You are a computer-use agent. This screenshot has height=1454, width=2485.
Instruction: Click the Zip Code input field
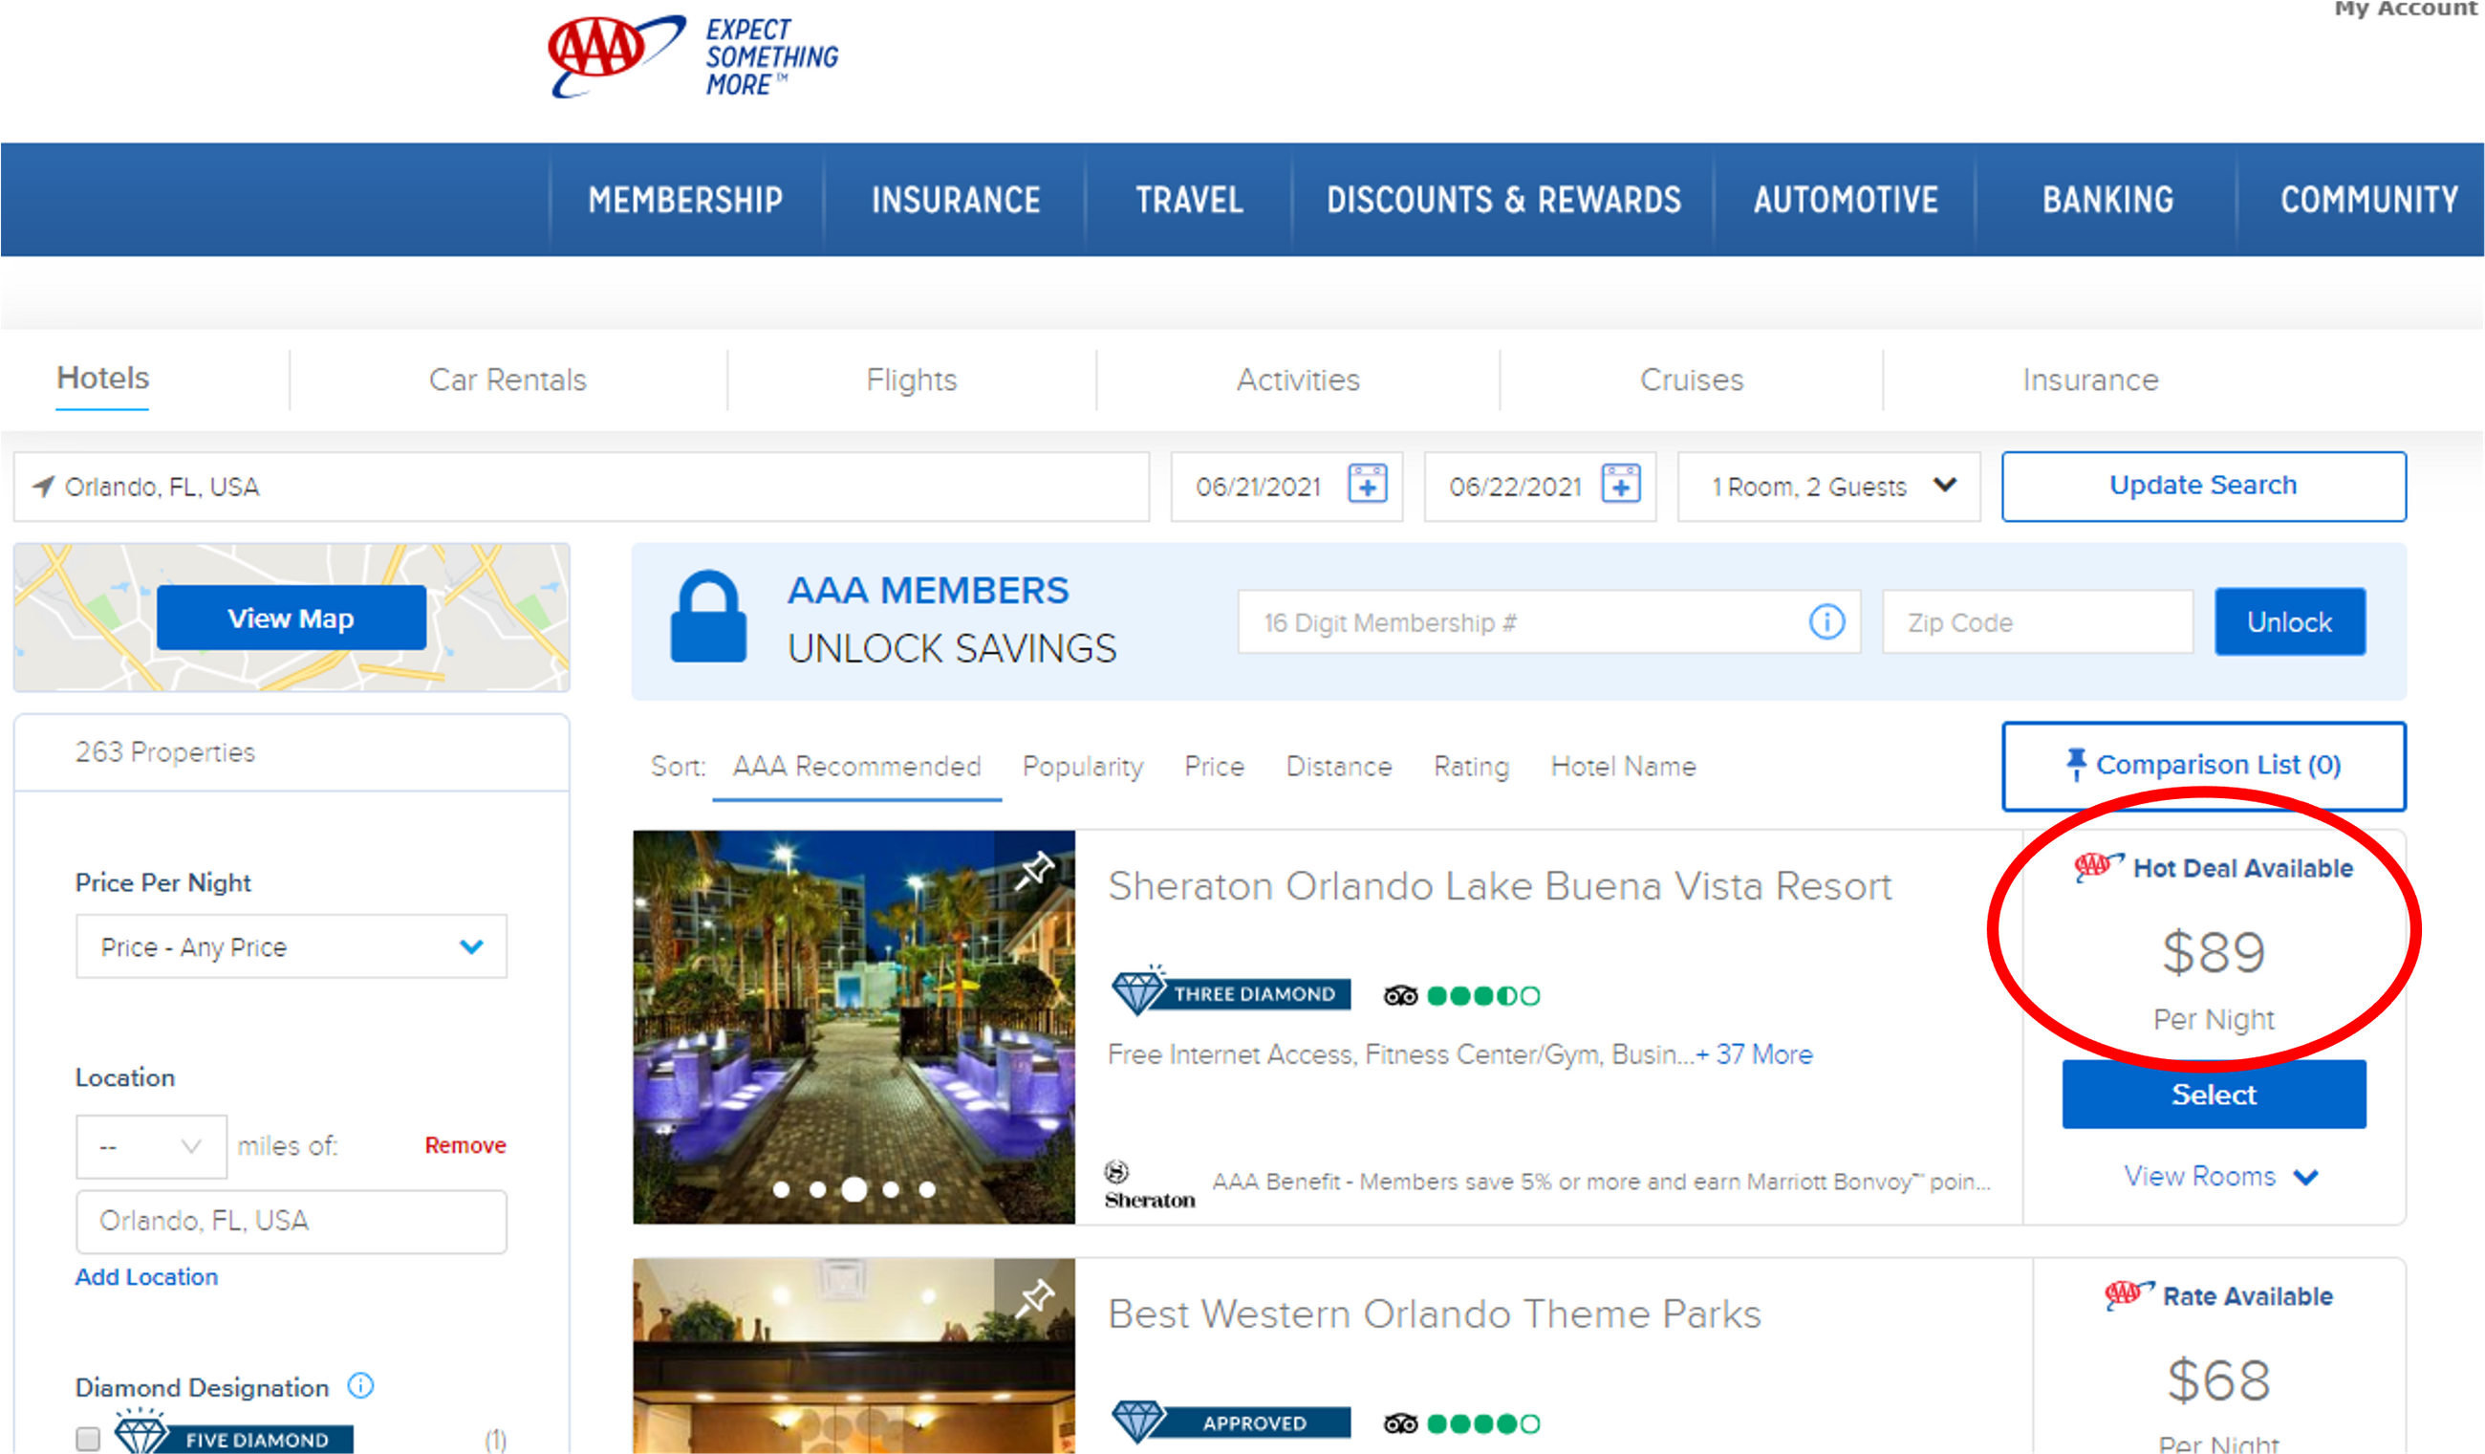pyautogui.click(x=2037, y=622)
